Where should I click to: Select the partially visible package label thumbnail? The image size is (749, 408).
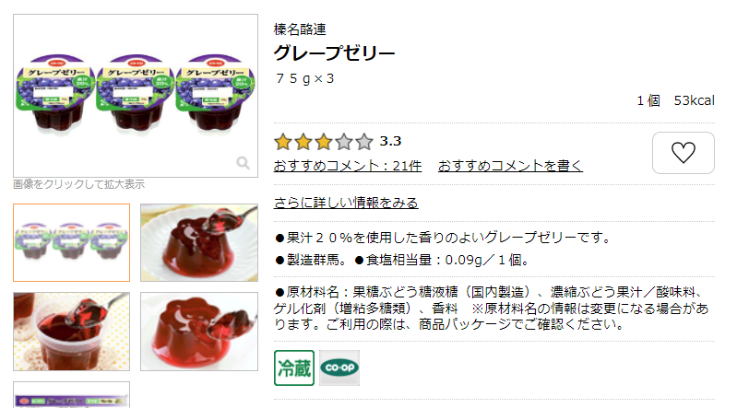tap(72, 394)
